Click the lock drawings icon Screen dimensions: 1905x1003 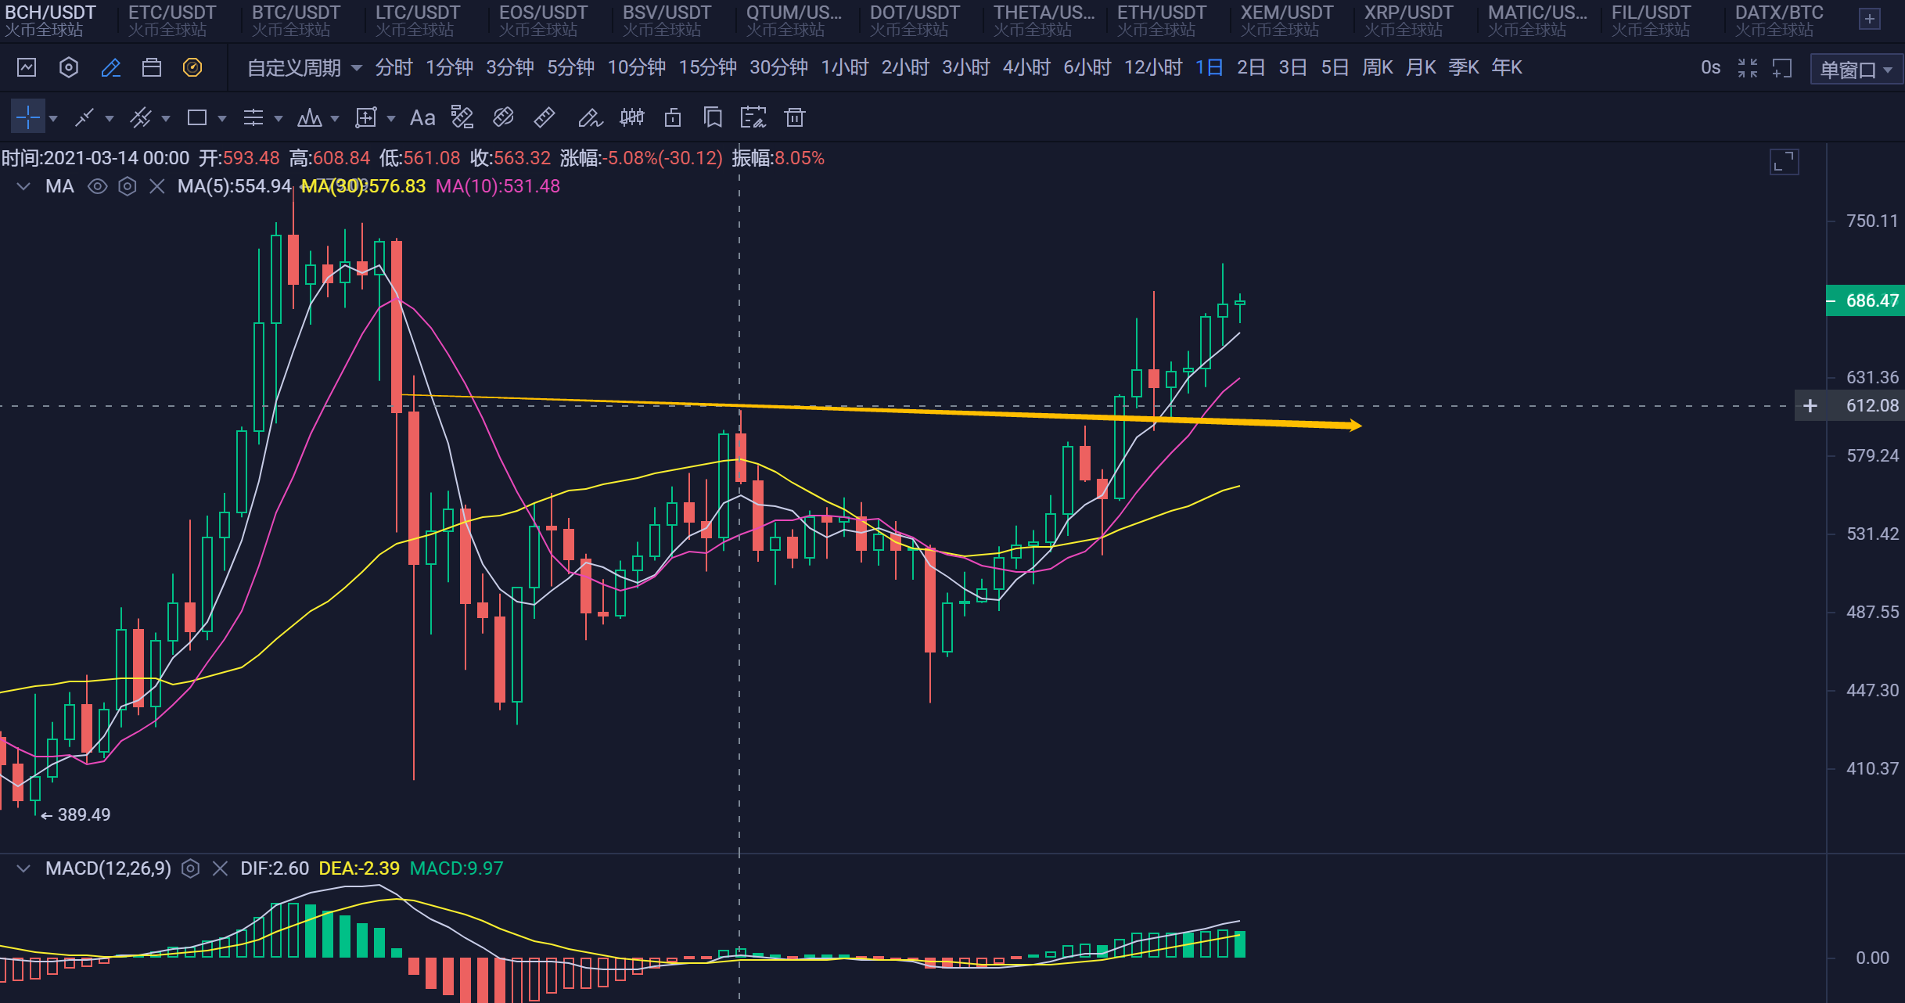tap(673, 117)
